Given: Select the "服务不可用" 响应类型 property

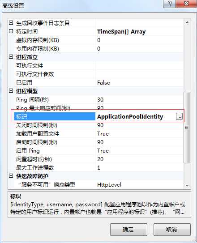Looking at the screenshot, I should [47, 184].
